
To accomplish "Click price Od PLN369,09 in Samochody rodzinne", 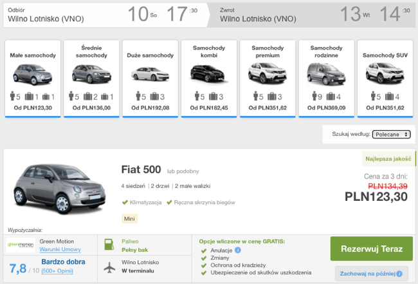I will (326, 108).
